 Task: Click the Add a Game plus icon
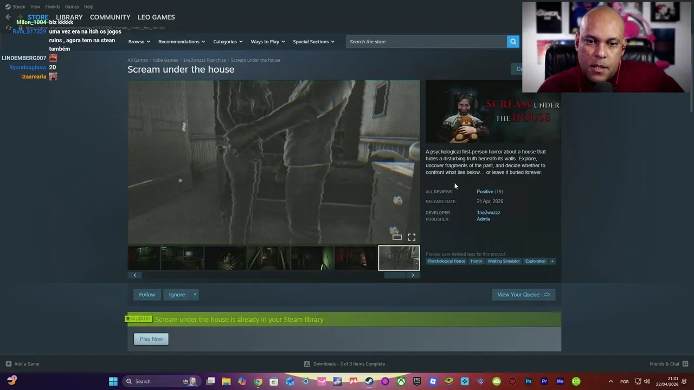8,364
